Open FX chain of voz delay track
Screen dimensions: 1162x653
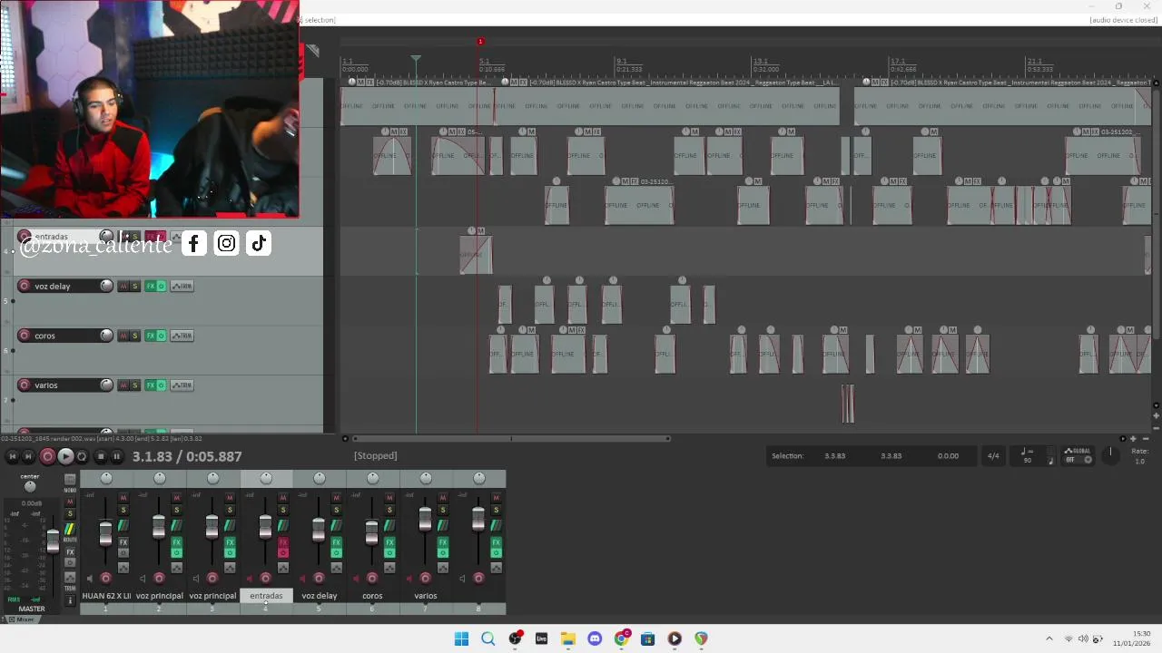[x=151, y=286]
